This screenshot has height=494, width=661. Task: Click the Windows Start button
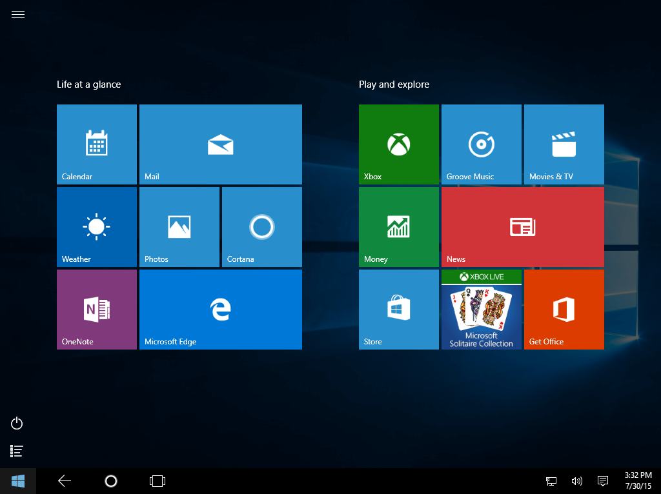(17, 481)
